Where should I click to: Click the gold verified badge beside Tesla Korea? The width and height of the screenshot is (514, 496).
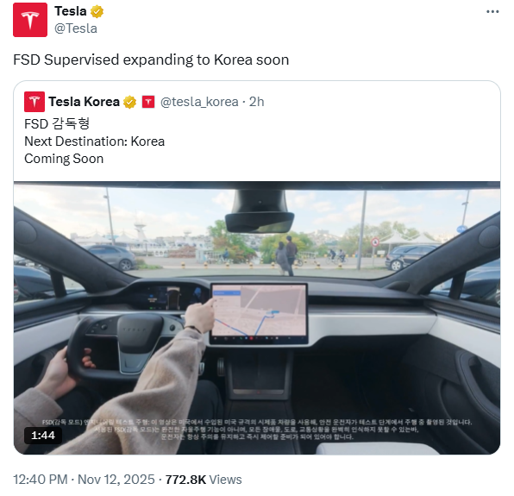click(x=130, y=102)
